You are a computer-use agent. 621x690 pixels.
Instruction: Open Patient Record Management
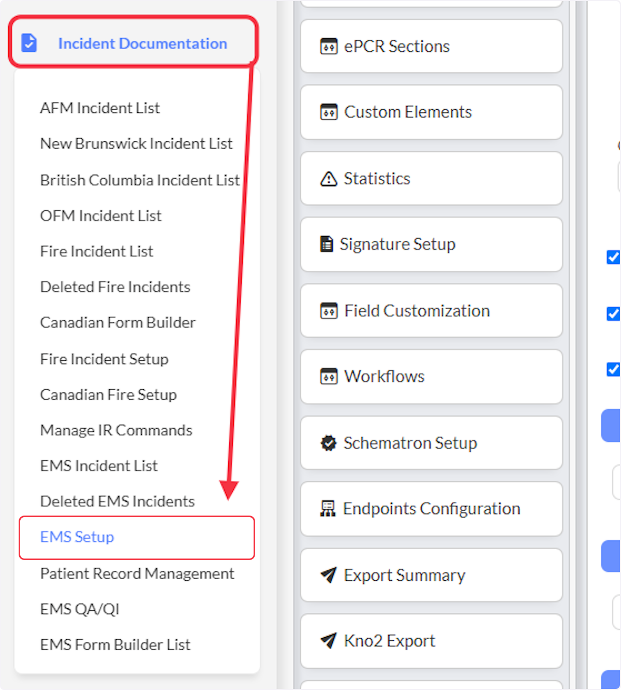pos(137,574)
